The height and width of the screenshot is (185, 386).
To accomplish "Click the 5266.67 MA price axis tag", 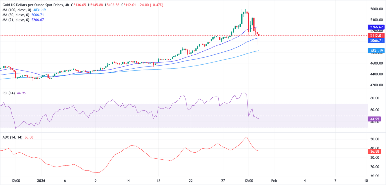I will tap(376, 27).
